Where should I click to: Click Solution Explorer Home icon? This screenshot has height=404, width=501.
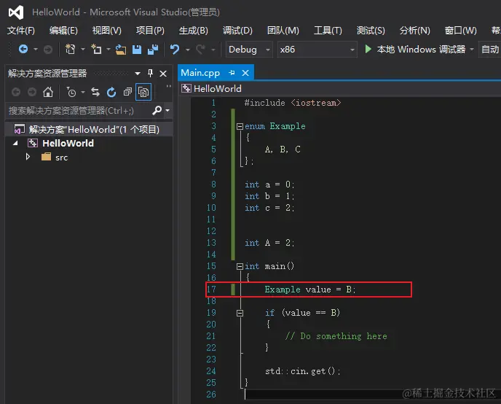(x=48, y=92)
